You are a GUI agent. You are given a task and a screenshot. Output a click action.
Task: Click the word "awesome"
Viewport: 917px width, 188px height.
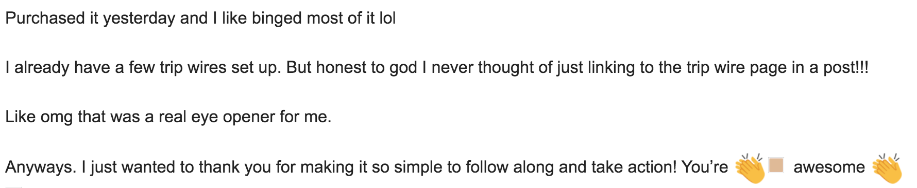[x=829, y=167]
